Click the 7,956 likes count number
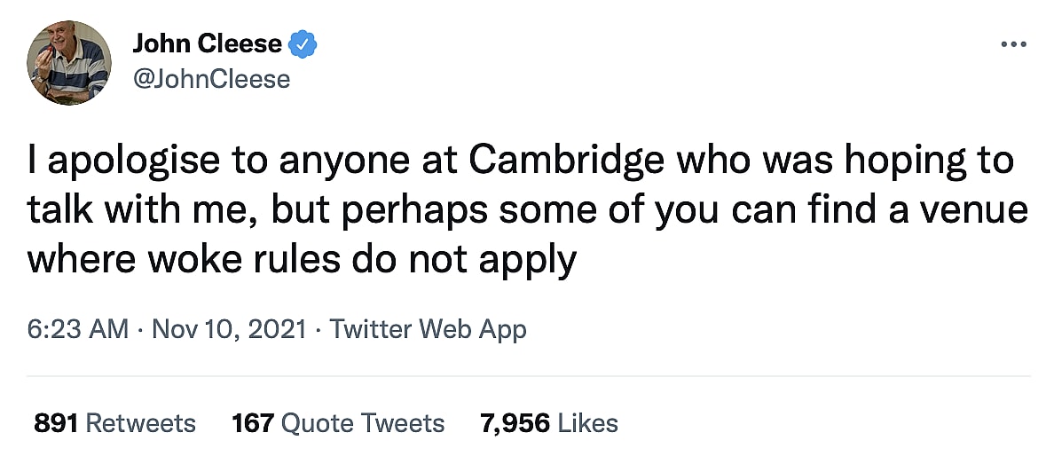This screenshot has height=464, width=1054. 515,423
